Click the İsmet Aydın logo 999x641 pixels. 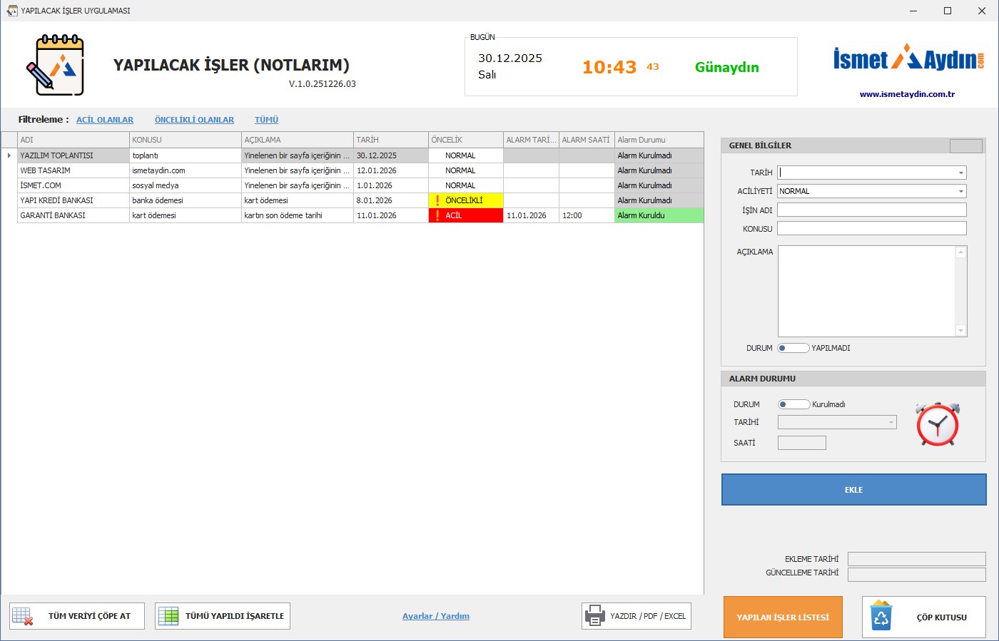908,58
